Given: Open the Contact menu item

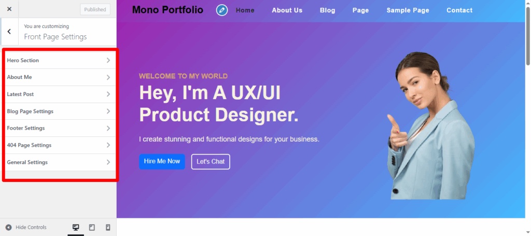Looking at the screenshot, I should (x=459, y=10).
